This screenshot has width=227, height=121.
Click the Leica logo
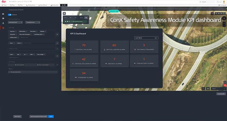coord(4,2)
